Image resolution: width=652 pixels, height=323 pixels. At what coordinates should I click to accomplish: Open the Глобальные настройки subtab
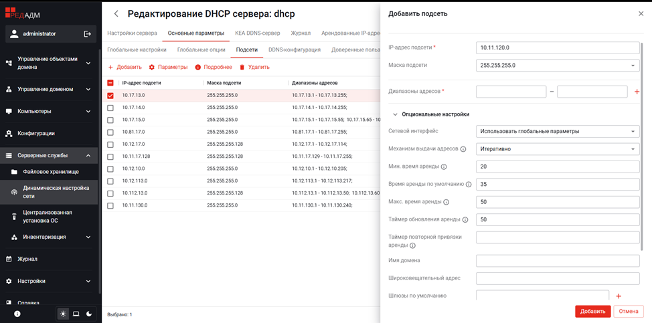point(137,49)
